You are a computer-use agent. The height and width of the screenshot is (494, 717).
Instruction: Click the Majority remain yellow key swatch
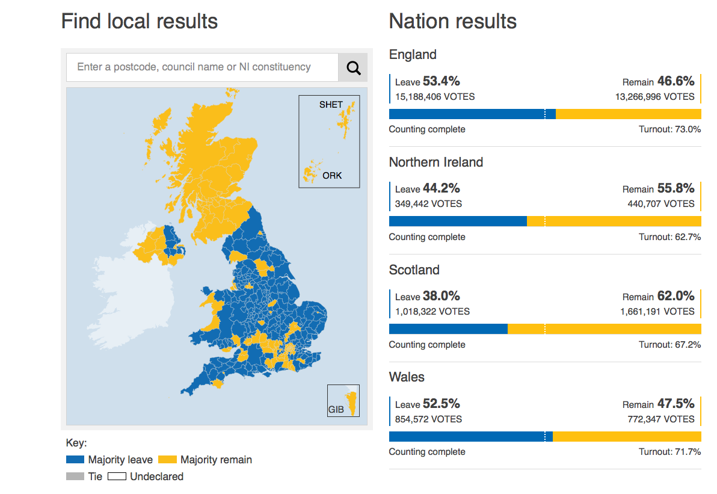[167, 460]
